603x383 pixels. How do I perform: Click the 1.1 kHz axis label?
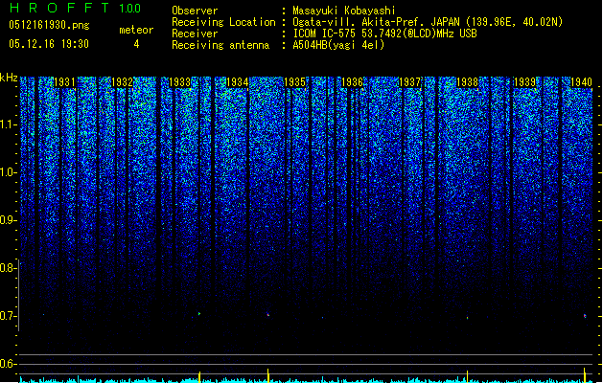pyautogui.click(x=11, y=124)
